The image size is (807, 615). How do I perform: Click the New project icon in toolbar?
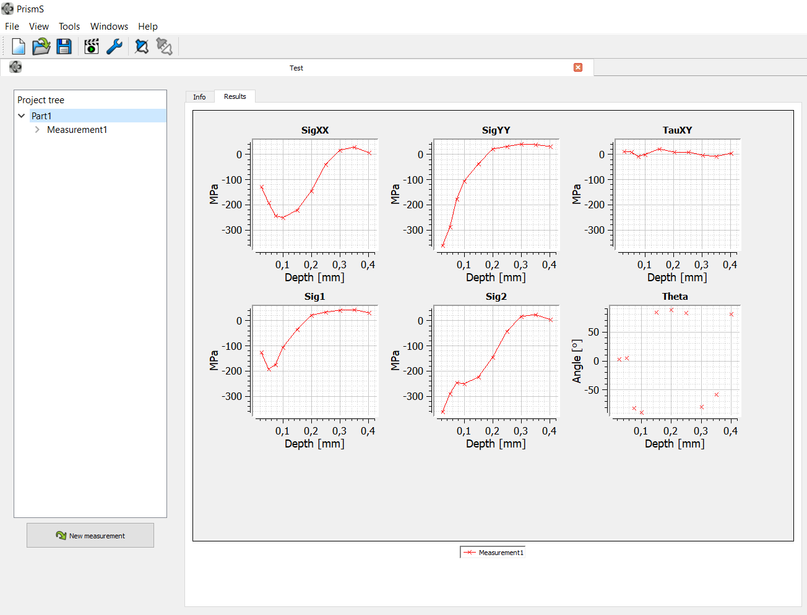tap(19, 46)
